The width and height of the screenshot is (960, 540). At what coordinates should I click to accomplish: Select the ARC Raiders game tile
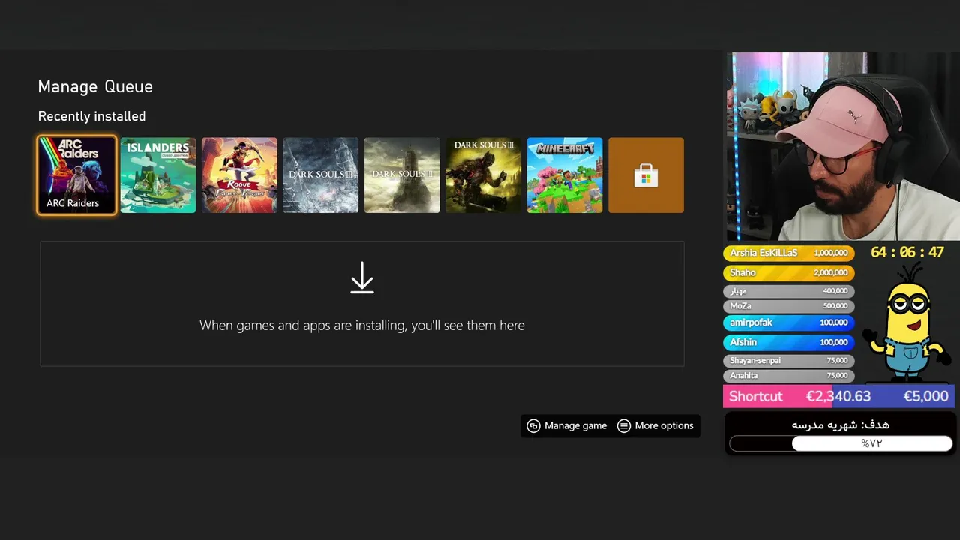click(76, 175)
